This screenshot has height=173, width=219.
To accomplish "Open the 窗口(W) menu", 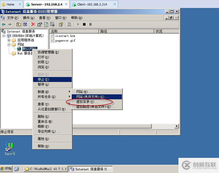I will click(x=61, y=18).
